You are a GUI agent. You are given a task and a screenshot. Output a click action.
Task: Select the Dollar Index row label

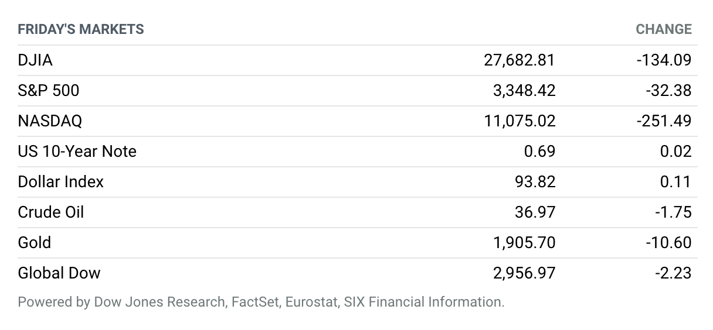(60, 181)
